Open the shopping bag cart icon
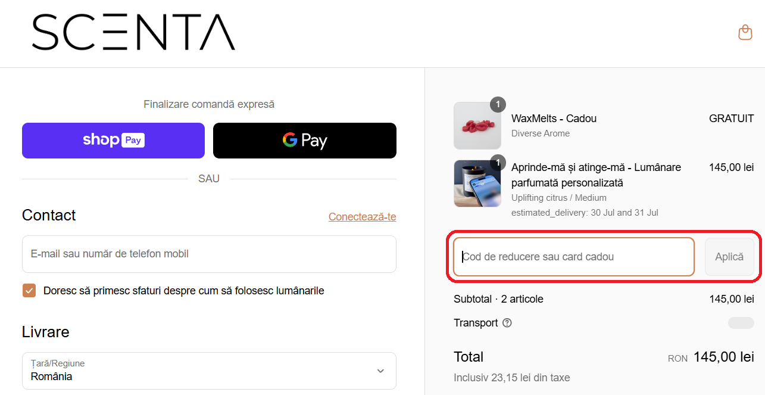The height and width of the screenshot is (395, 765). pos(745,32)
